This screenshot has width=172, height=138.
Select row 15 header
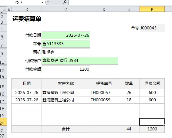coord(3,84)
